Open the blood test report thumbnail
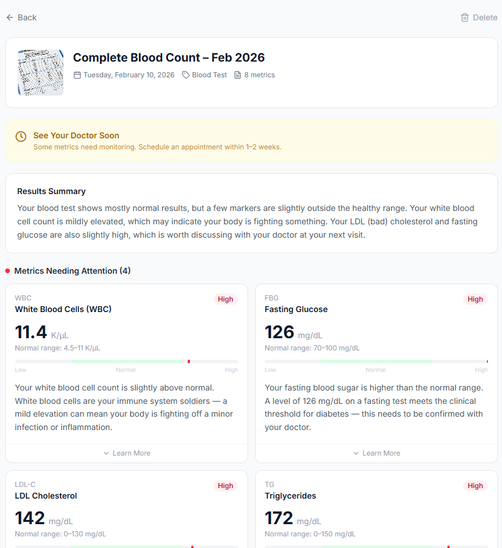This screenshot has width=502, height=548. coord(41,72)
